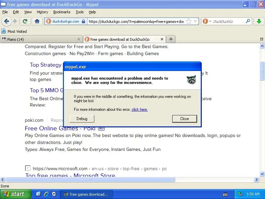Screen dimensions: 265x199
Task: Click the magnifier search icon
Action: (248, 21)
